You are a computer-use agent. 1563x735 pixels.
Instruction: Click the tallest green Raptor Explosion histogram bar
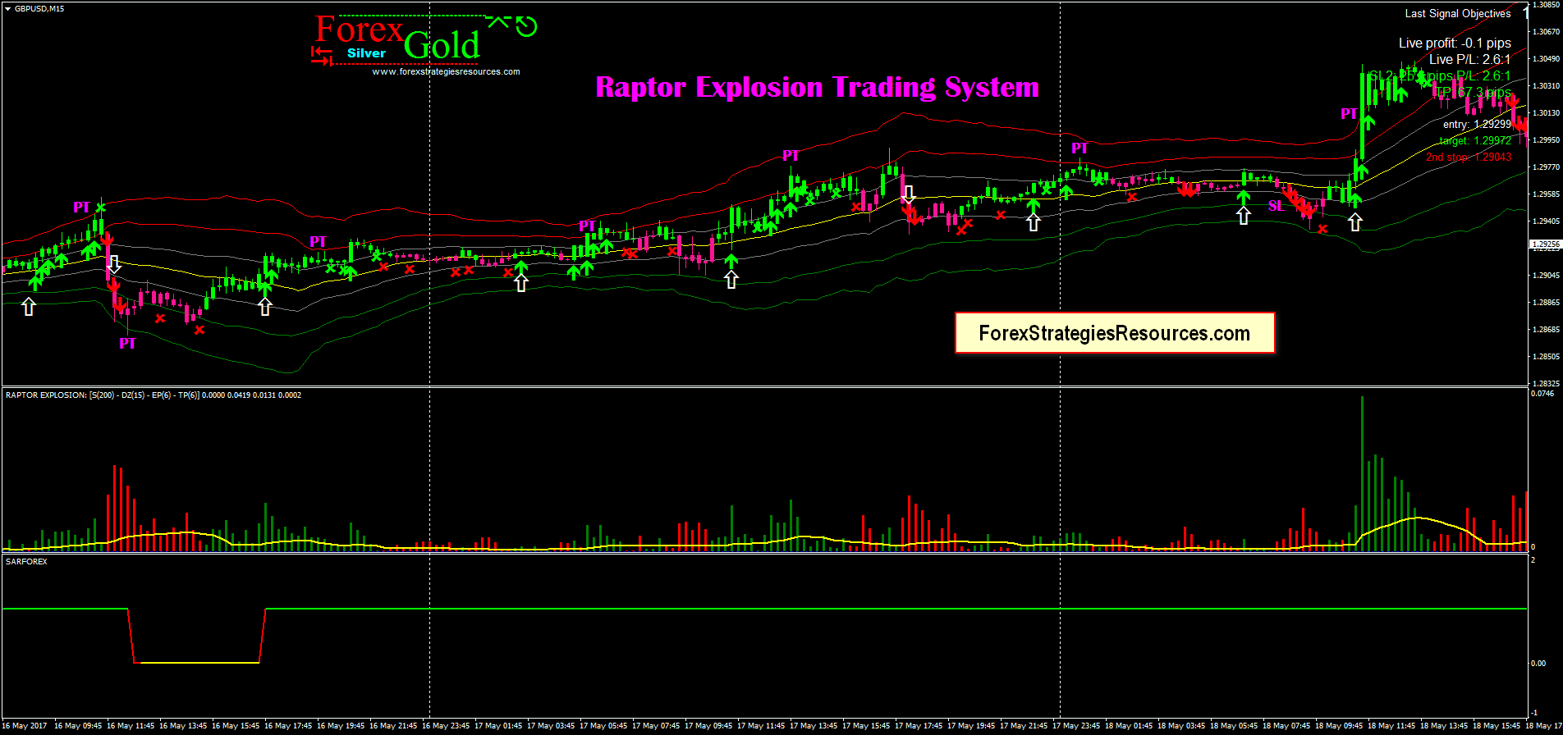(1362, 472)
